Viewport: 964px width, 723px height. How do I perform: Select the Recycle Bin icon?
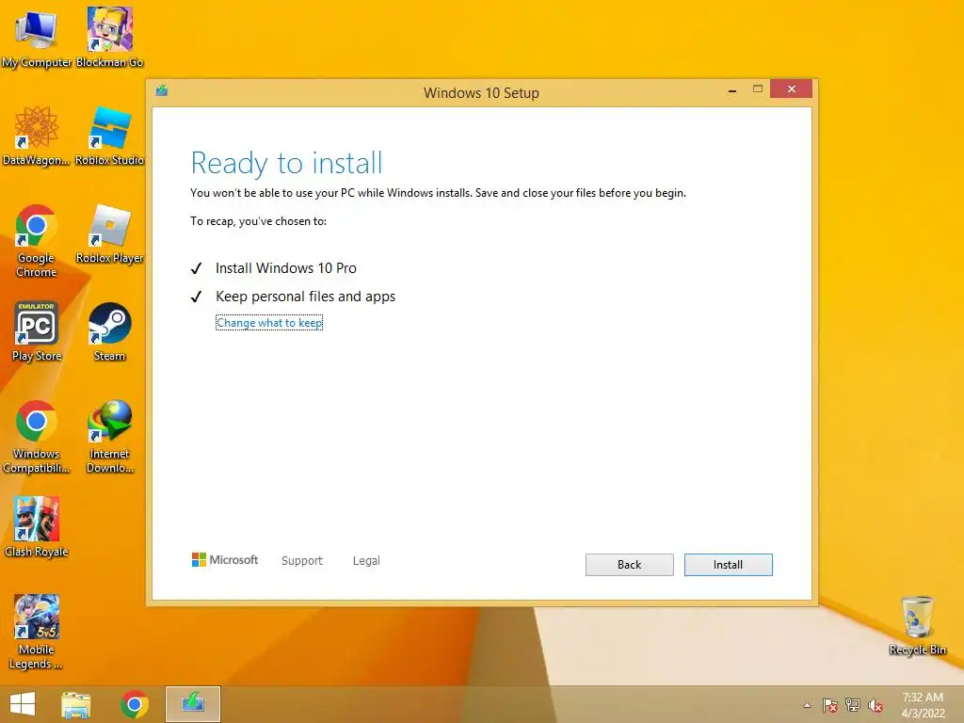pyautogui.click(x=917, y=626)
